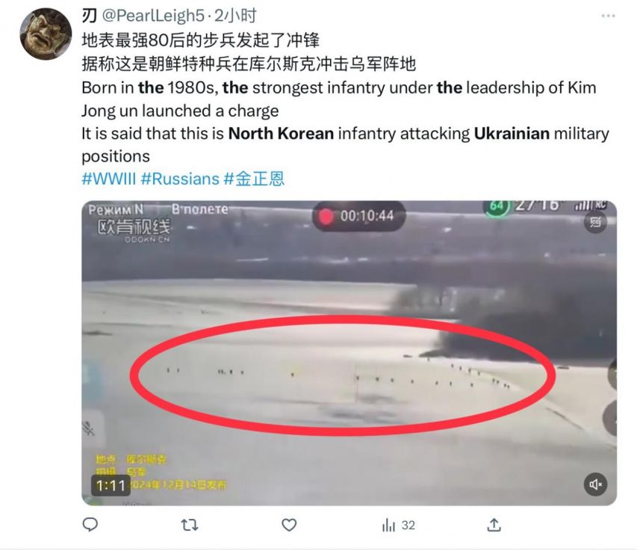Click the display name 刃
Screen dimensions: 637x551
click(89, 16)
